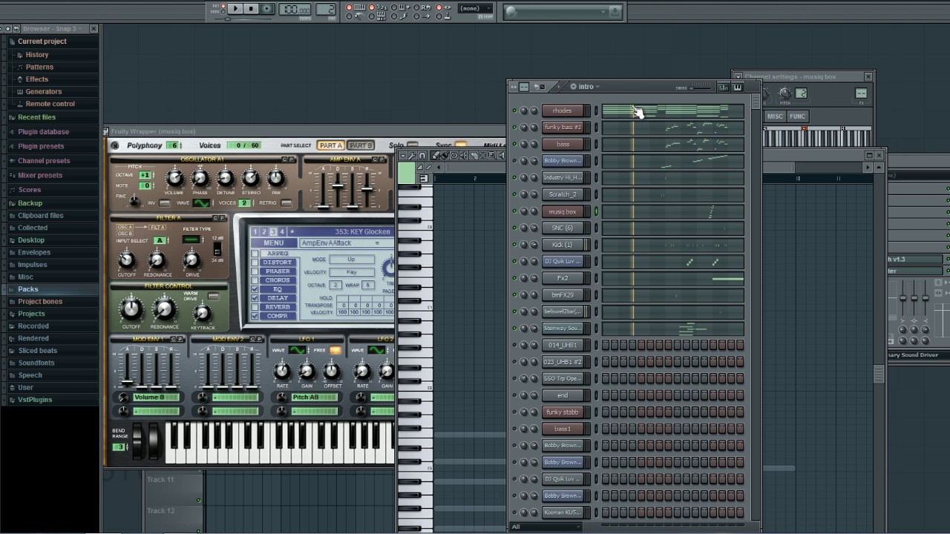Select the musiq box channel button
Image resolution: width=950 pixels, height=534 pixels.
563,211
